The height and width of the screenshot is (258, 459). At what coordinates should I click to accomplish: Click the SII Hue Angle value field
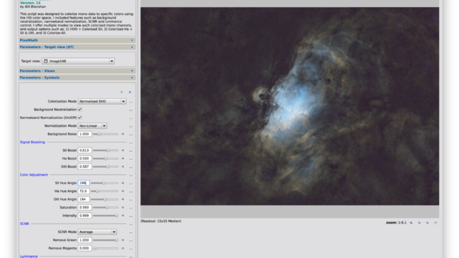(84, 183)
